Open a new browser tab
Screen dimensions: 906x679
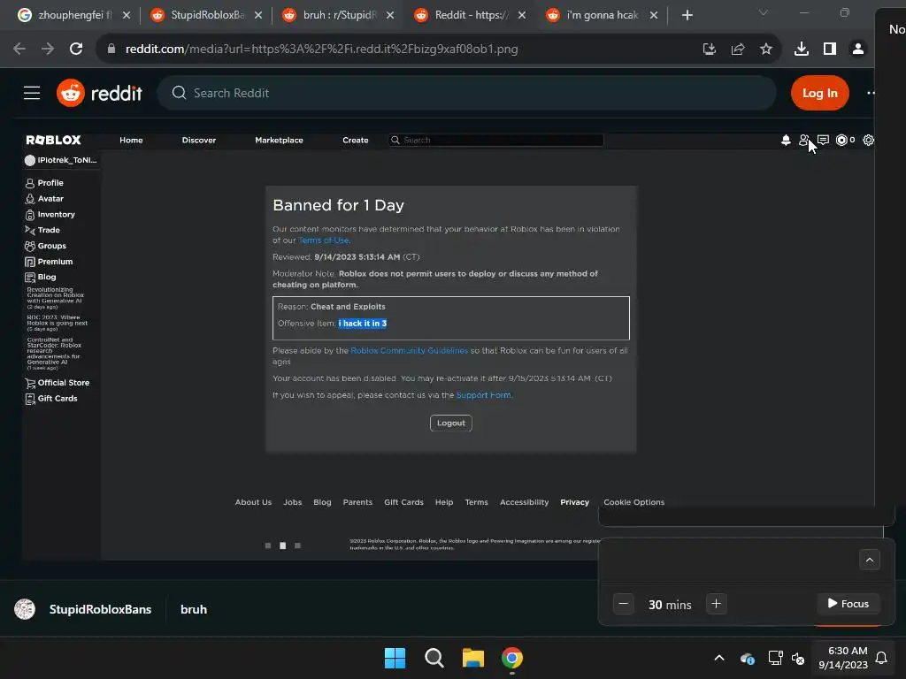coord(687,15)
